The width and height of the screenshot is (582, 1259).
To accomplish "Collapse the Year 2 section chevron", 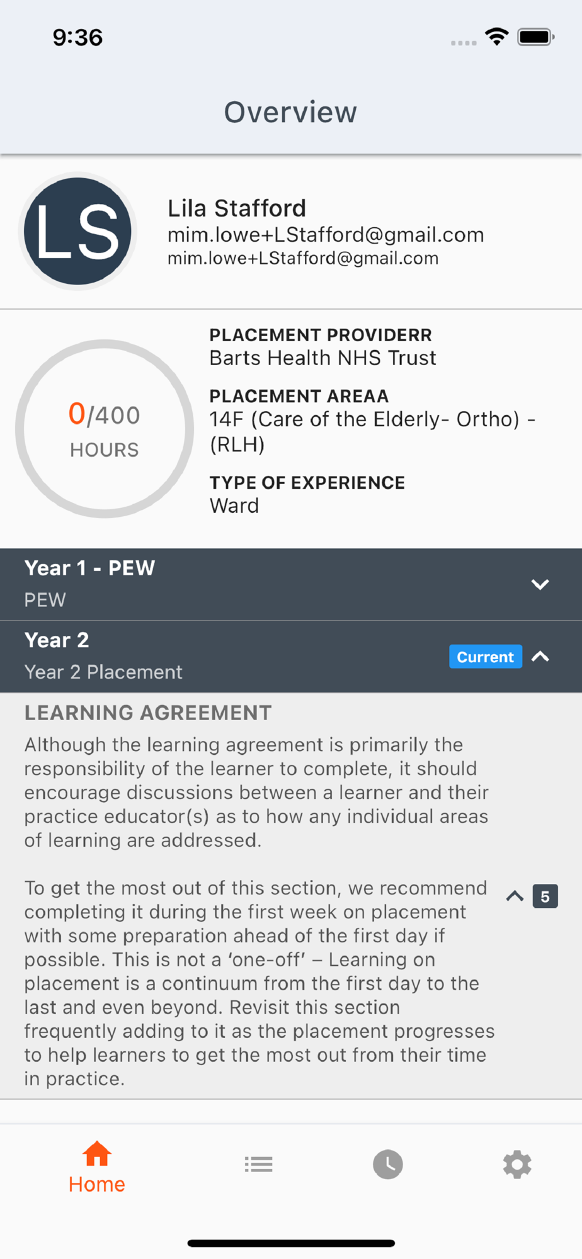I will coord(540,657).
